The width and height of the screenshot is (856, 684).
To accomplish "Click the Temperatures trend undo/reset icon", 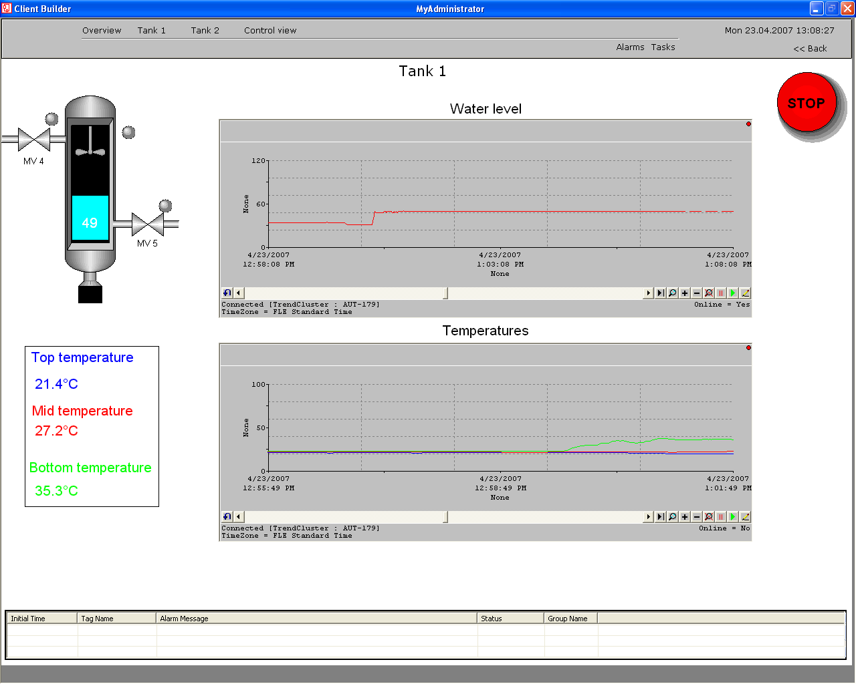I will [x=227, y=517].
